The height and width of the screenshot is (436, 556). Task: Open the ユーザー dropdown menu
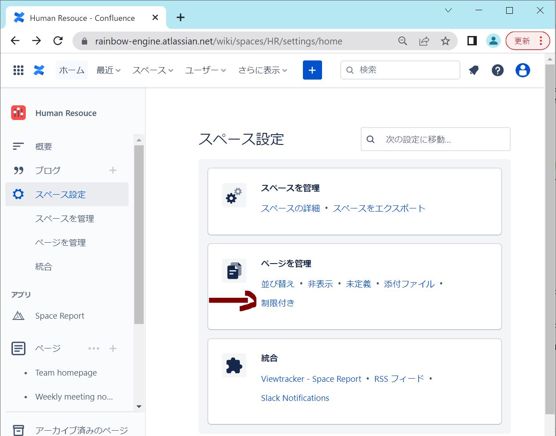(x=205, y=70)
